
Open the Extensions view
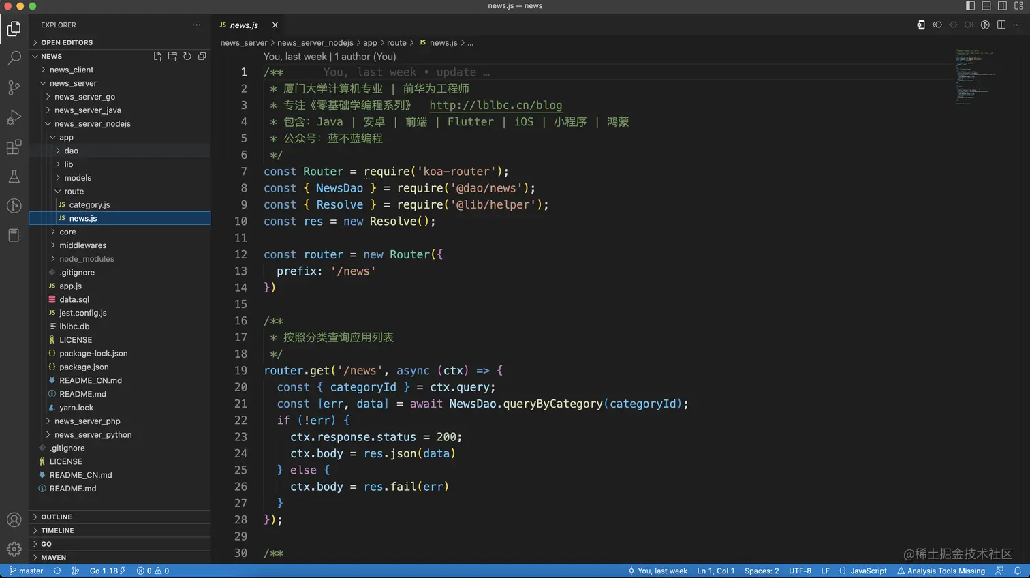click(x=14, y=147)
